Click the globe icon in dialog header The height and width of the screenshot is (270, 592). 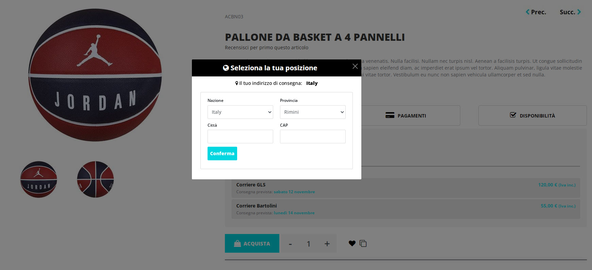pyautogui.click(x=226, y=68)
